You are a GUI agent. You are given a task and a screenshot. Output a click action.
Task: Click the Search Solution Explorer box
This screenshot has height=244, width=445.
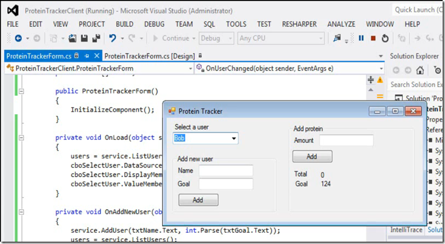coord(416,85)
